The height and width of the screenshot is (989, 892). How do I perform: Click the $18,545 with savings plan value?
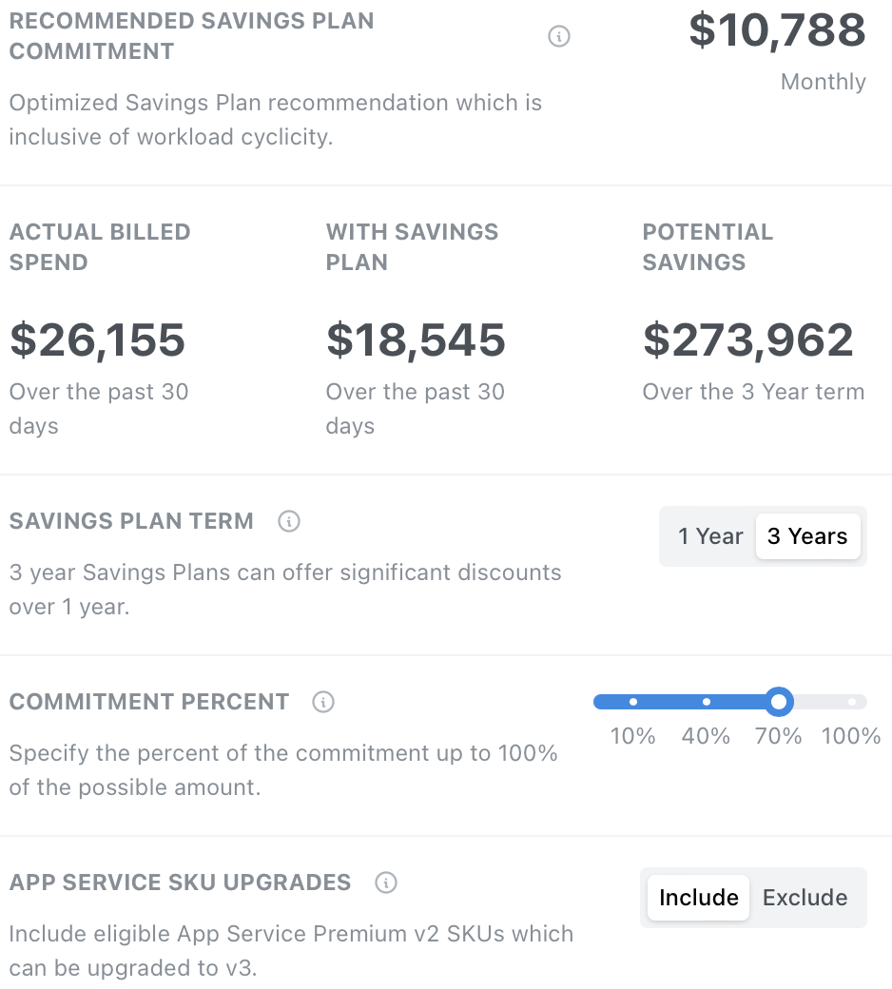416,340
